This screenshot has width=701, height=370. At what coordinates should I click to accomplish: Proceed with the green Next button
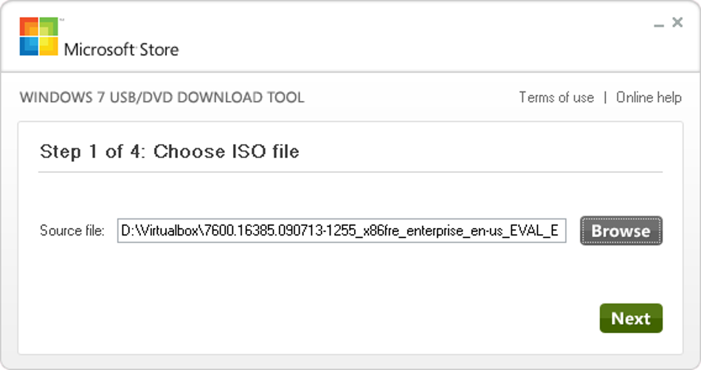(x=630, y=319)
